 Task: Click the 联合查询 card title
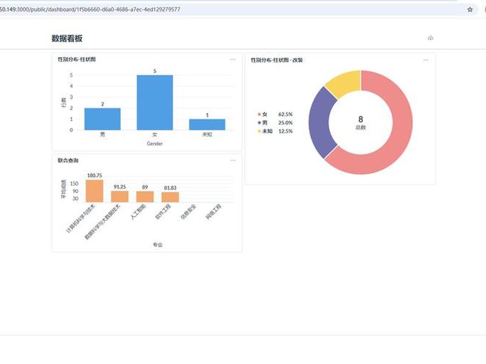tap(68, 160)
